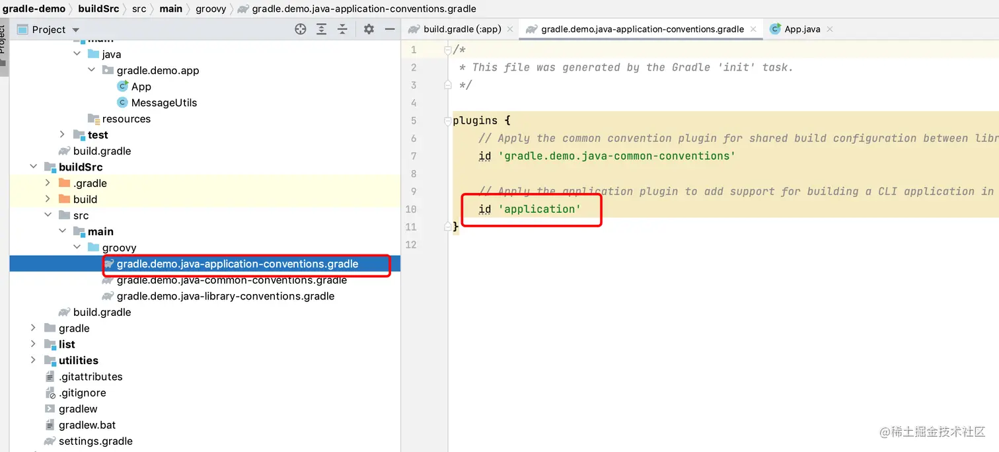Expand the gradle folder
Viewport: 999px width, 452px height.
point(34,328)
